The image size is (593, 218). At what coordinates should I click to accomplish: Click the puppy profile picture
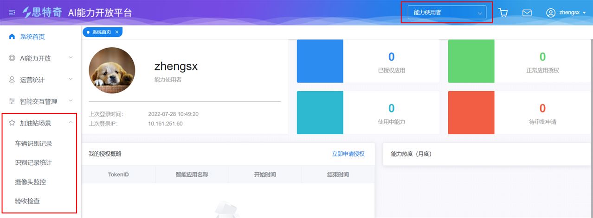112,70
